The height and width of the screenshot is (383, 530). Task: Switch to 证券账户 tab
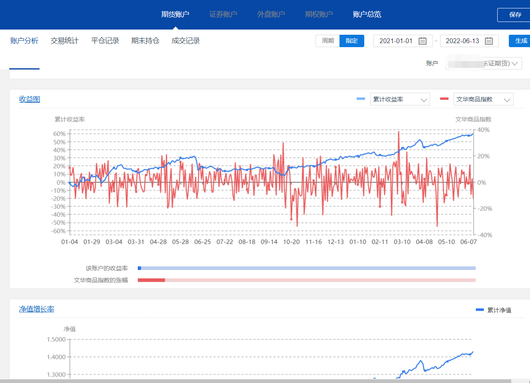(223, 14)
